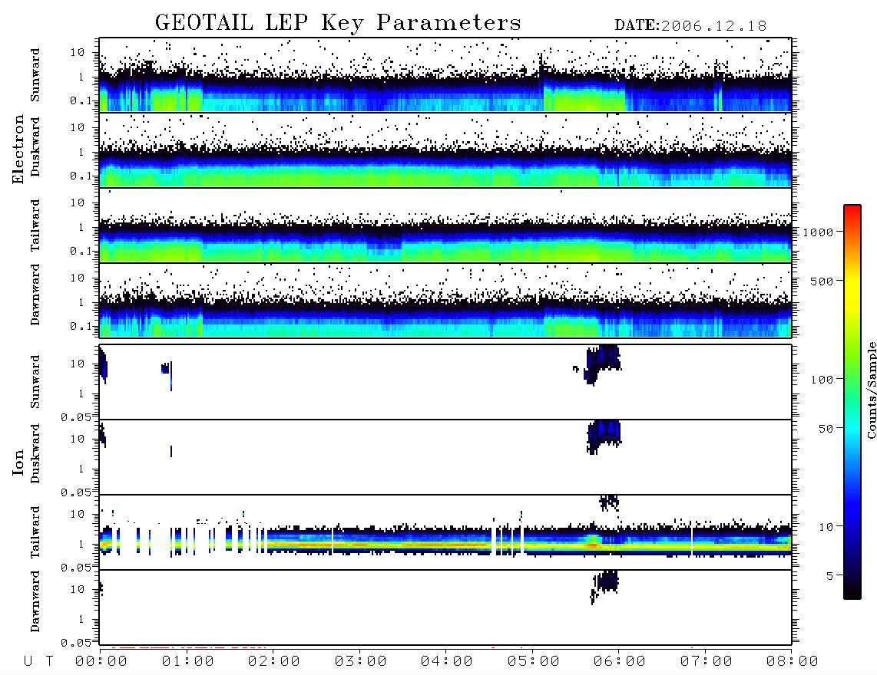The height and width of the screenshot is (675, 877).
Task: Select the Electron "Duskward" axis label
Action: [35, 147]
